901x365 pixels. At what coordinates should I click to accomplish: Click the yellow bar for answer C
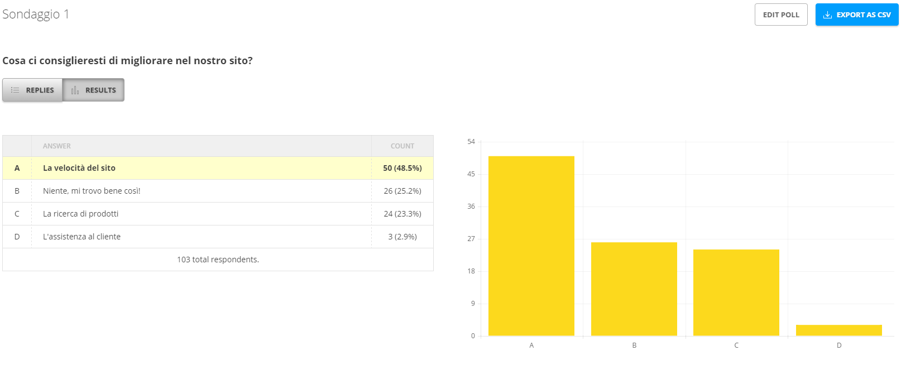coord(736,292)
